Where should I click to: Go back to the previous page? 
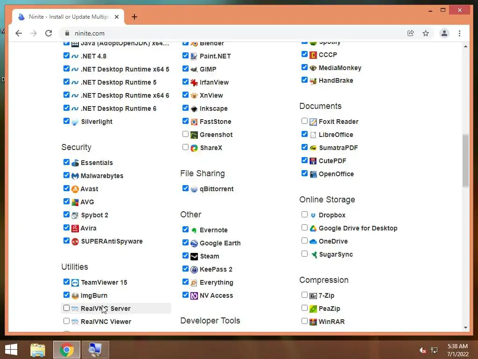[19, 33]
